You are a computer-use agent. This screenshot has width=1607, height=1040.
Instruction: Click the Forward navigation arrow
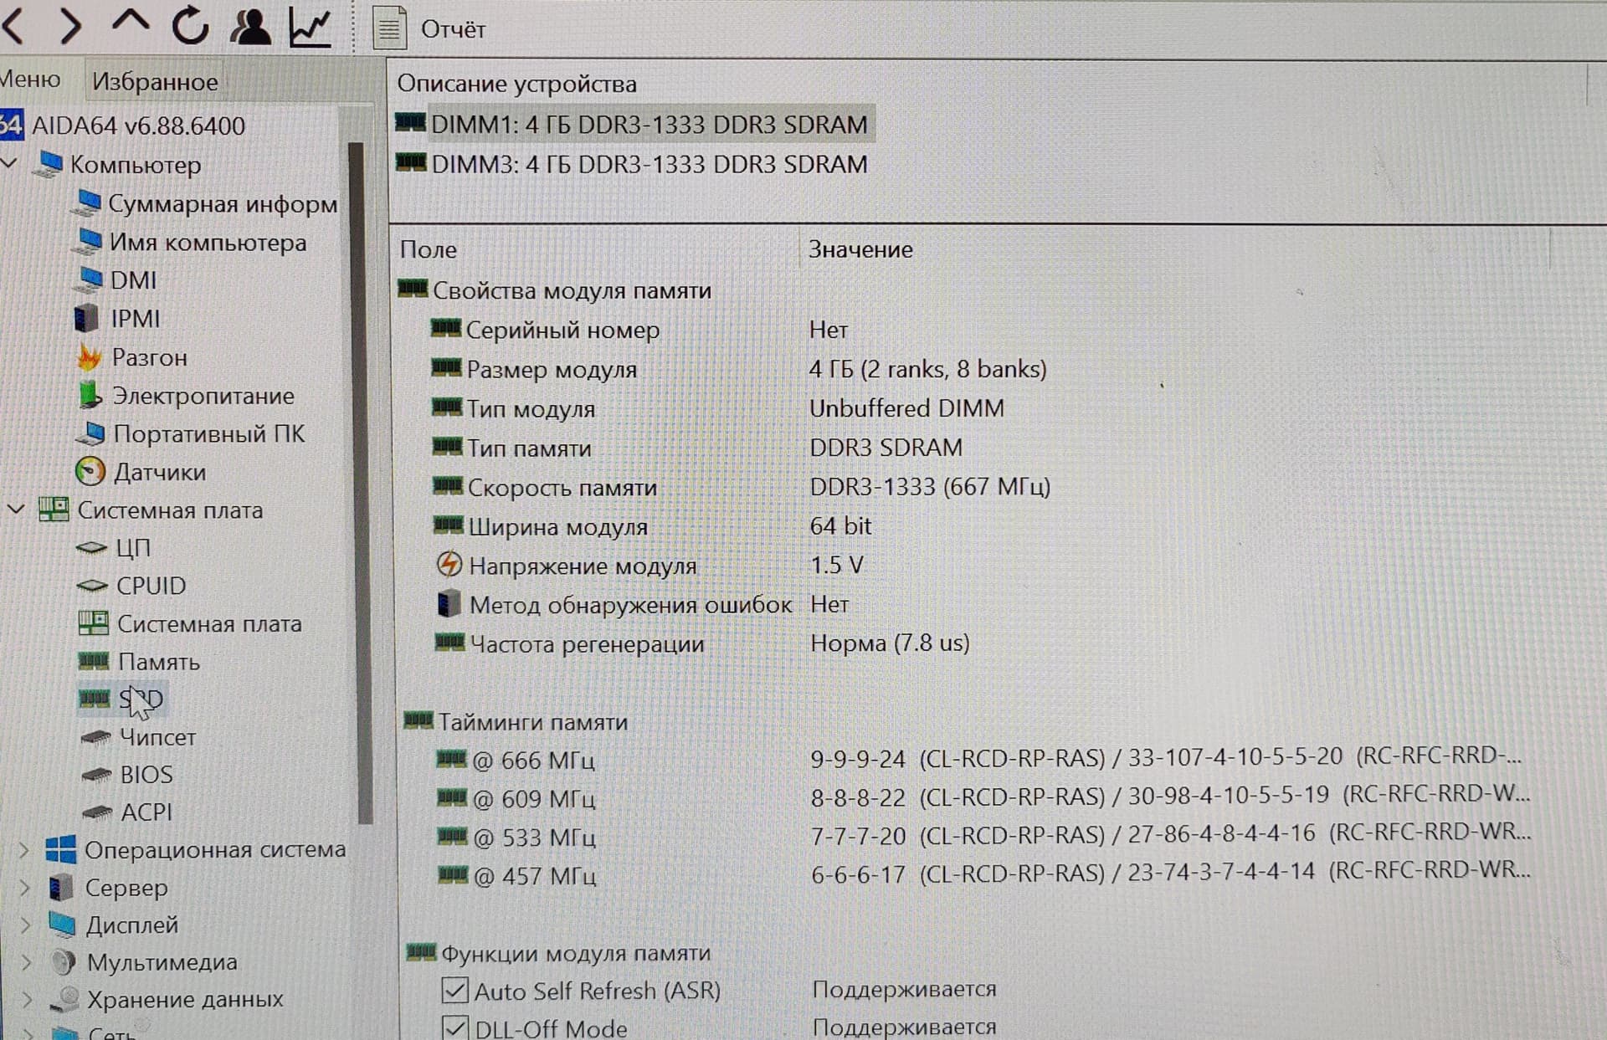pos(71,27)
